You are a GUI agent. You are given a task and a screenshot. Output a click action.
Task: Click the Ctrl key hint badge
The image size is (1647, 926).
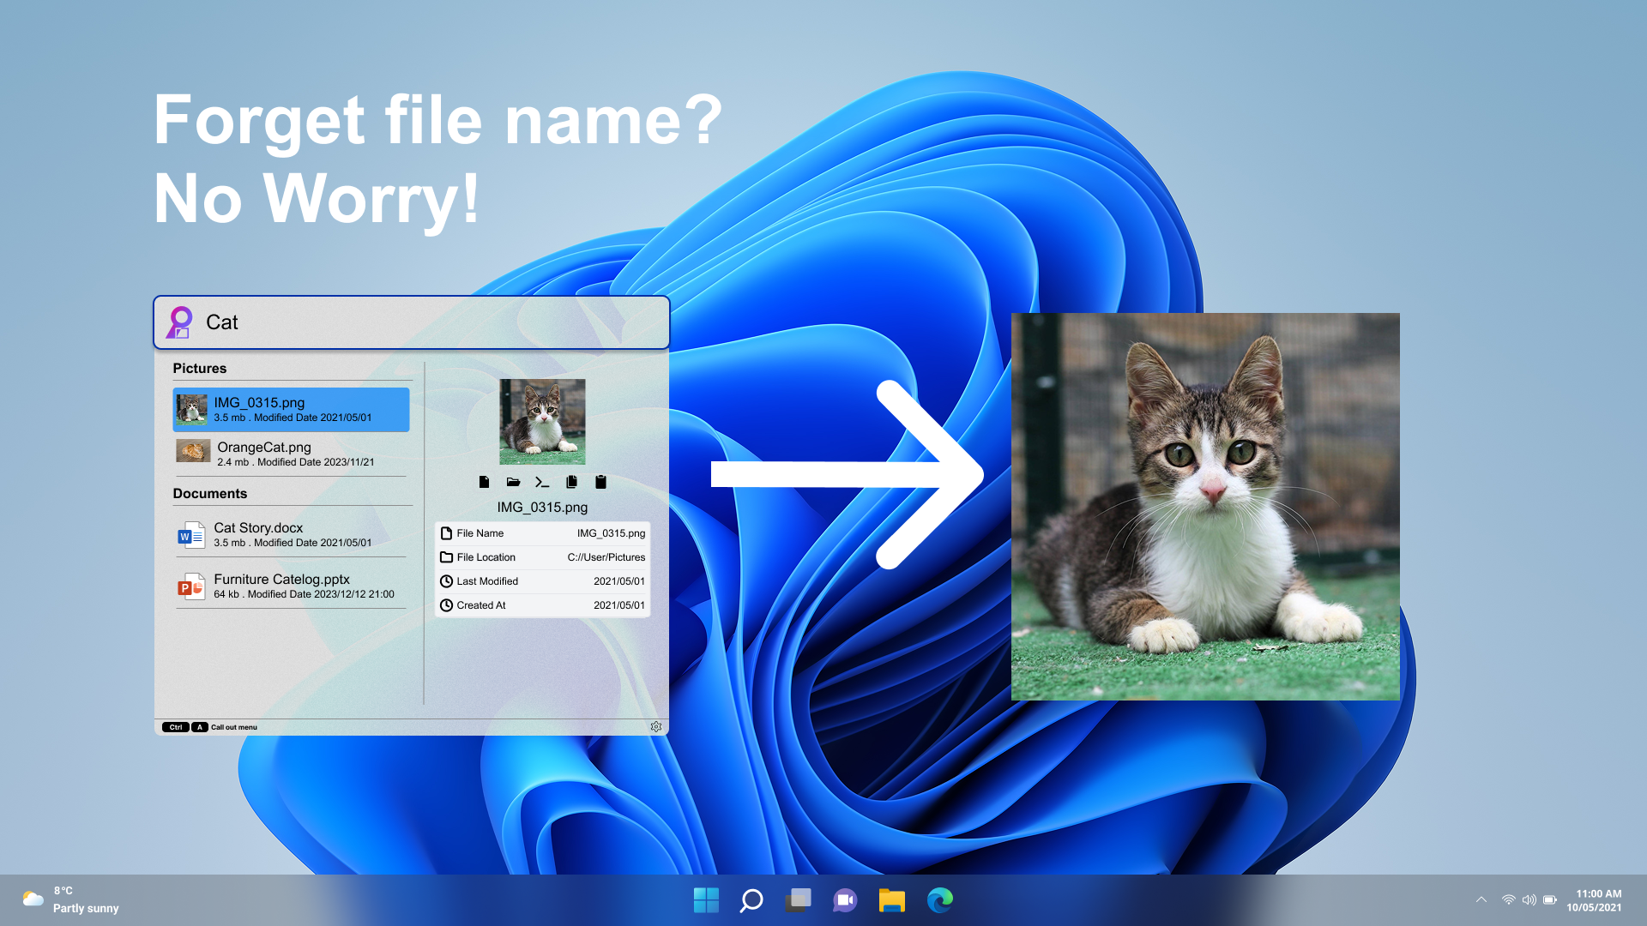175,726
